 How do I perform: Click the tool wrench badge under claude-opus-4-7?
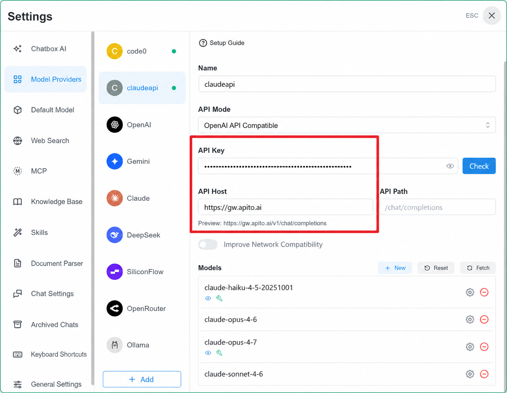[x=220, y=353]
